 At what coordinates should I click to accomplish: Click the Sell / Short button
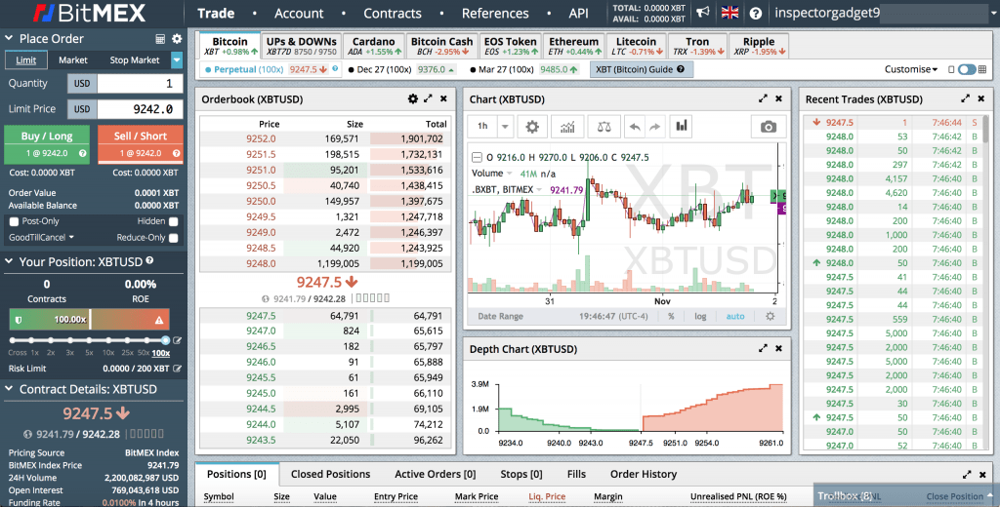tap(141, 144)
